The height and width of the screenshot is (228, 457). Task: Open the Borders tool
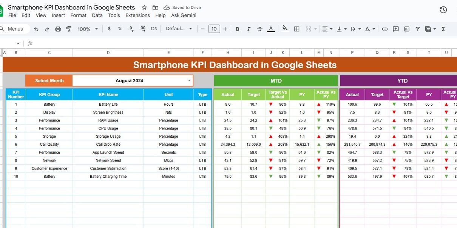(297, 29)
